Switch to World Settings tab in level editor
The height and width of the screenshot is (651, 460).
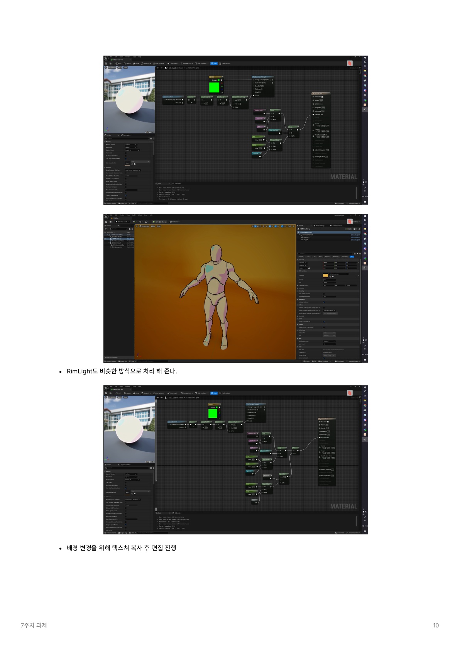pos(319,225)
